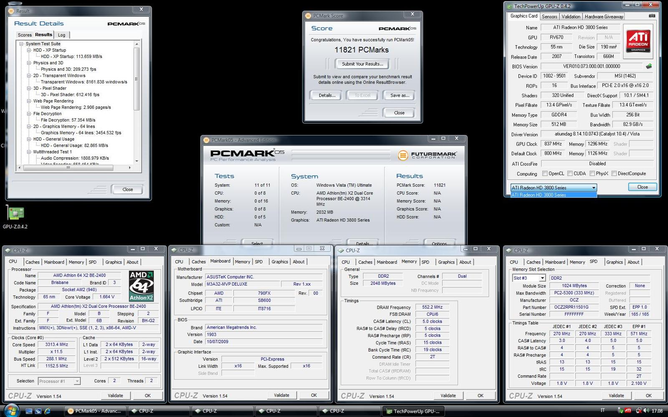Image resolution: width=668 pixels, height=417 pixels.
Task: Collapse the 3D - Pixel Shader tree node
Action: coord(29,88)
